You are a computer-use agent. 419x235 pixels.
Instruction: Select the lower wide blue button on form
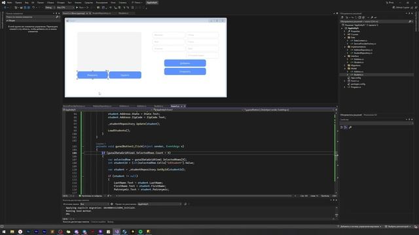[185, 71]
